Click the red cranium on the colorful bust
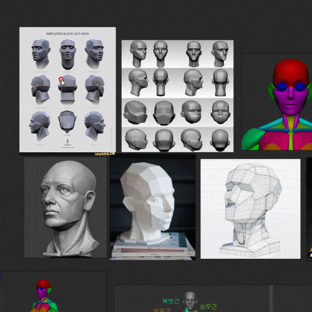The image size is (312, 312). point(291,72)
